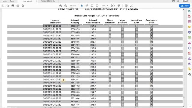The image size is (192, 108).
Task: Click the scrolling mode toolbar icon
Action: coord(119,6)
